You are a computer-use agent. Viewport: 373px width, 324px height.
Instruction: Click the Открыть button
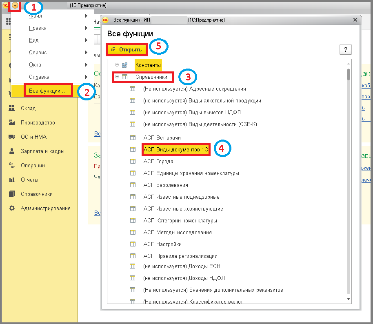click(127, 49)
